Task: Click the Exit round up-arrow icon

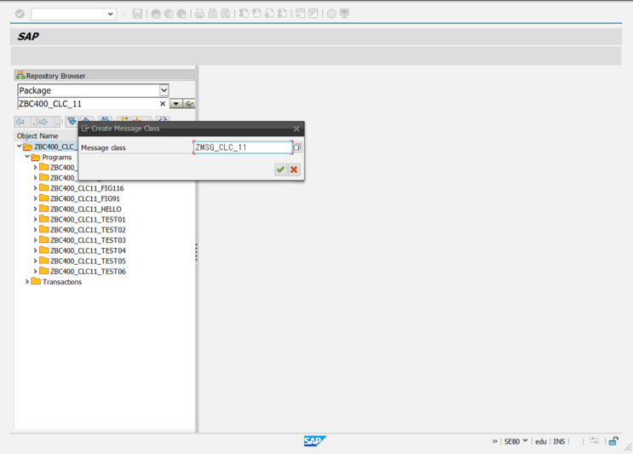Action: click(x=169, y=14)
